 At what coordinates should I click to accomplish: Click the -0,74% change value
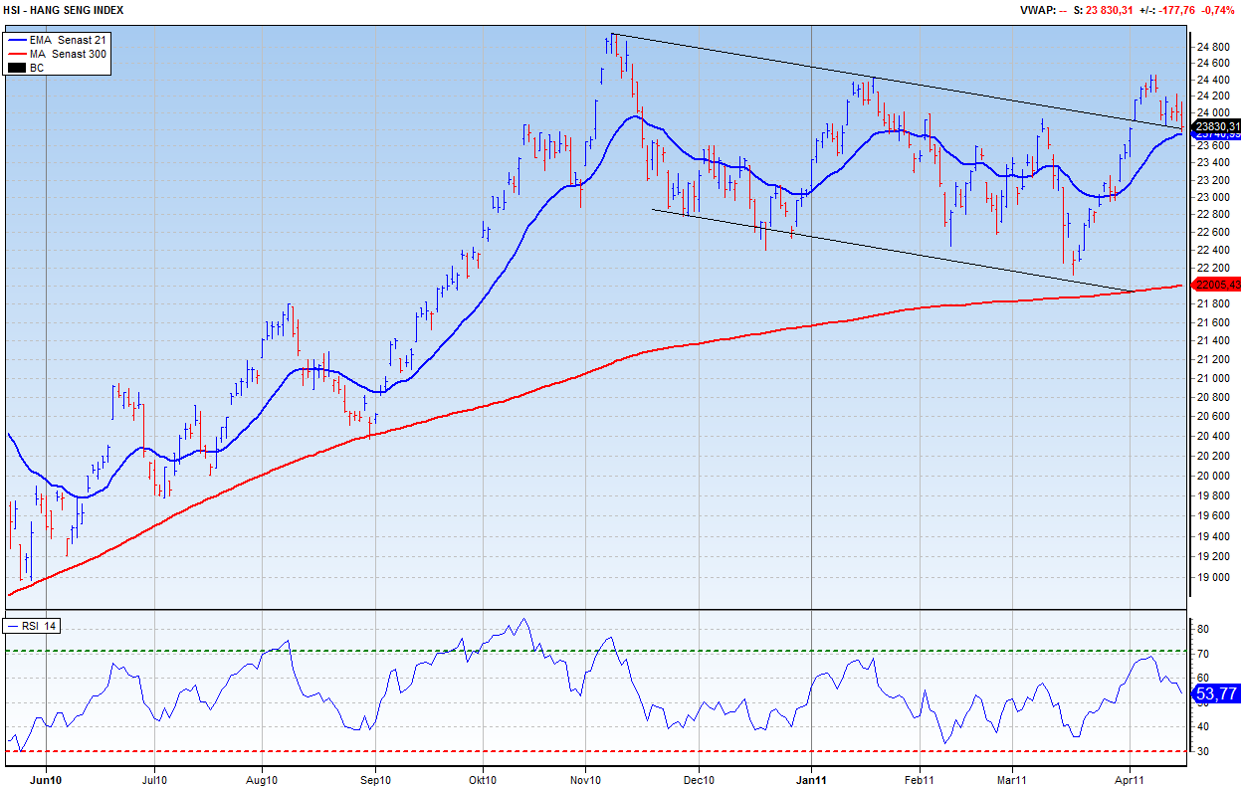(1220, 10)
